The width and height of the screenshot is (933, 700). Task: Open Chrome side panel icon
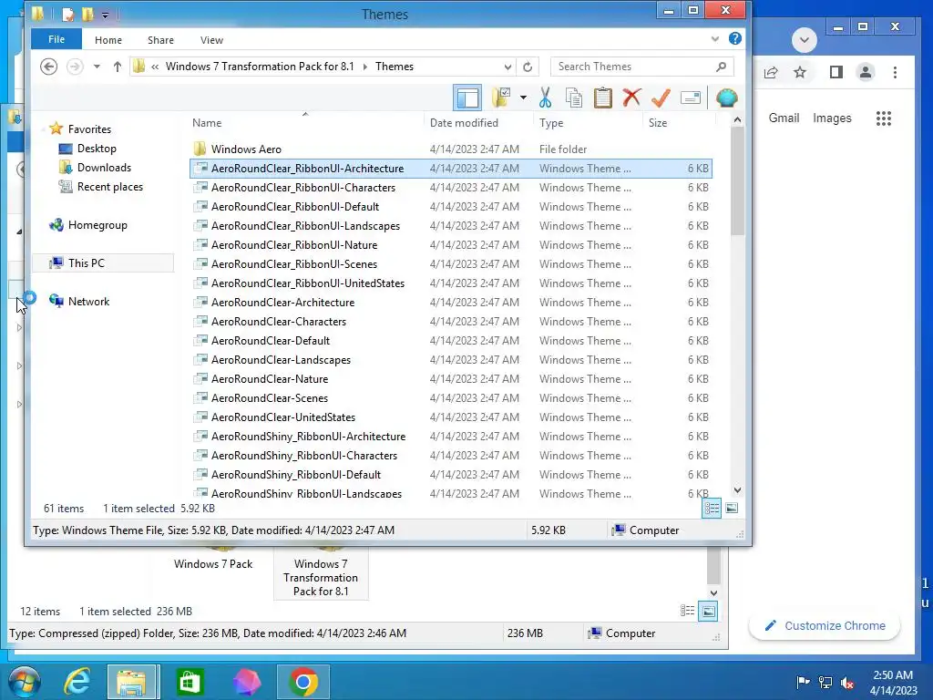(x=836, y=72)
